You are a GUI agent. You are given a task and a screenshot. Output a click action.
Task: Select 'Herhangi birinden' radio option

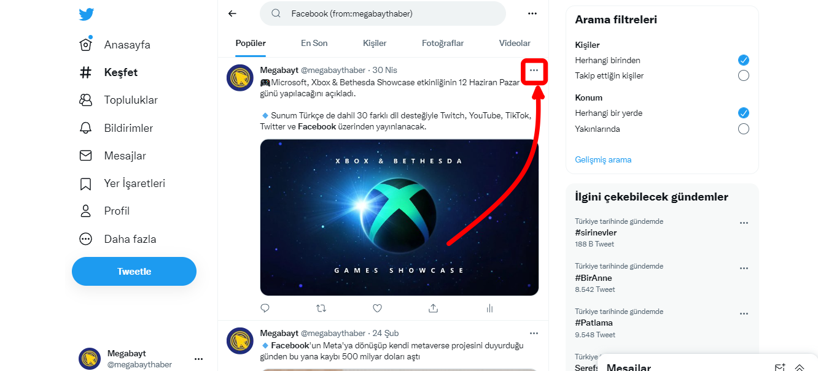click(x=743, y=60)
